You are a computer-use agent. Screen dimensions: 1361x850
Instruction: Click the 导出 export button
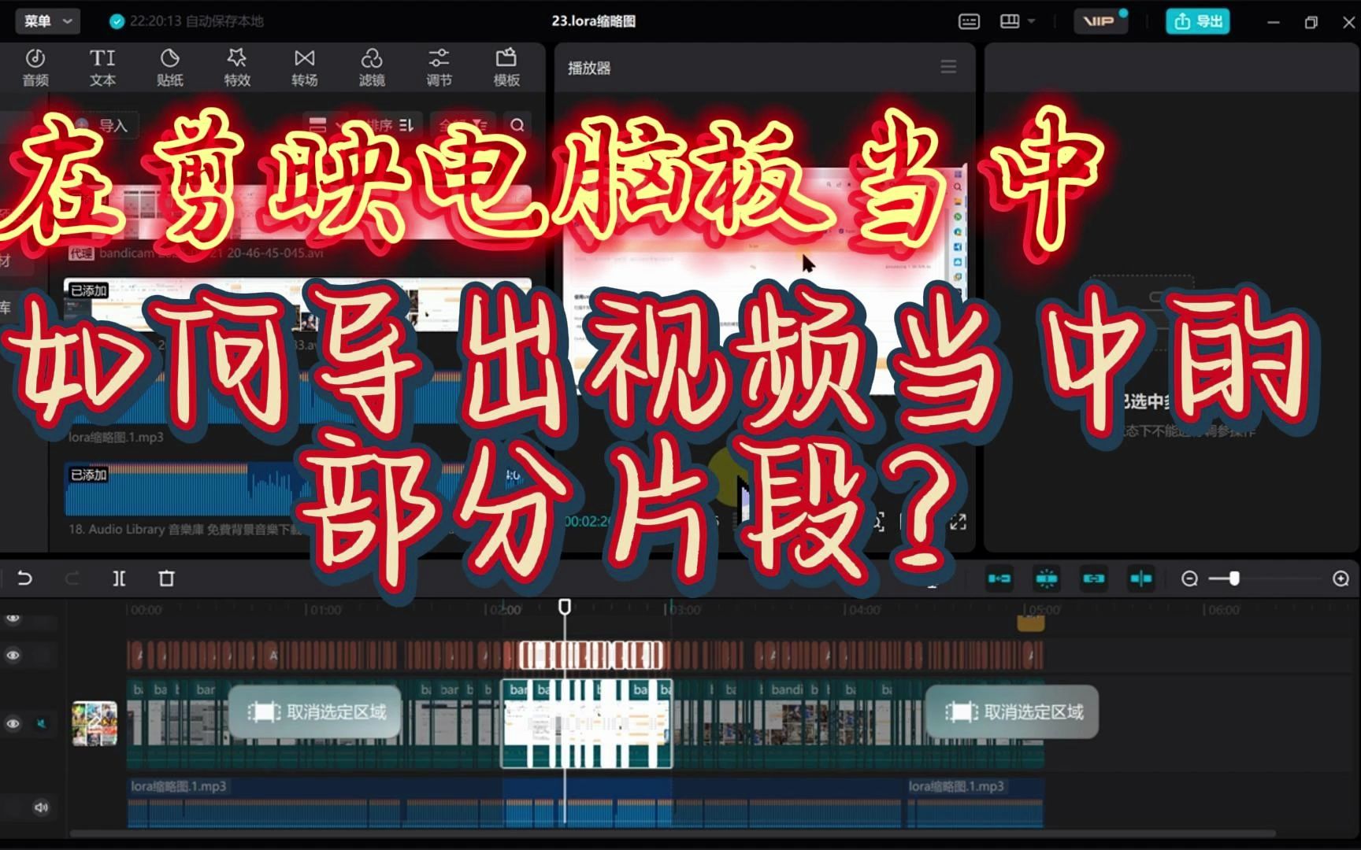coord(1198,21)
